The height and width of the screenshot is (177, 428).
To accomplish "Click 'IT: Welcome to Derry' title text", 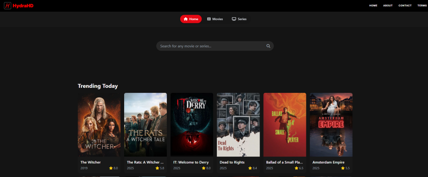I will (191, 162).
